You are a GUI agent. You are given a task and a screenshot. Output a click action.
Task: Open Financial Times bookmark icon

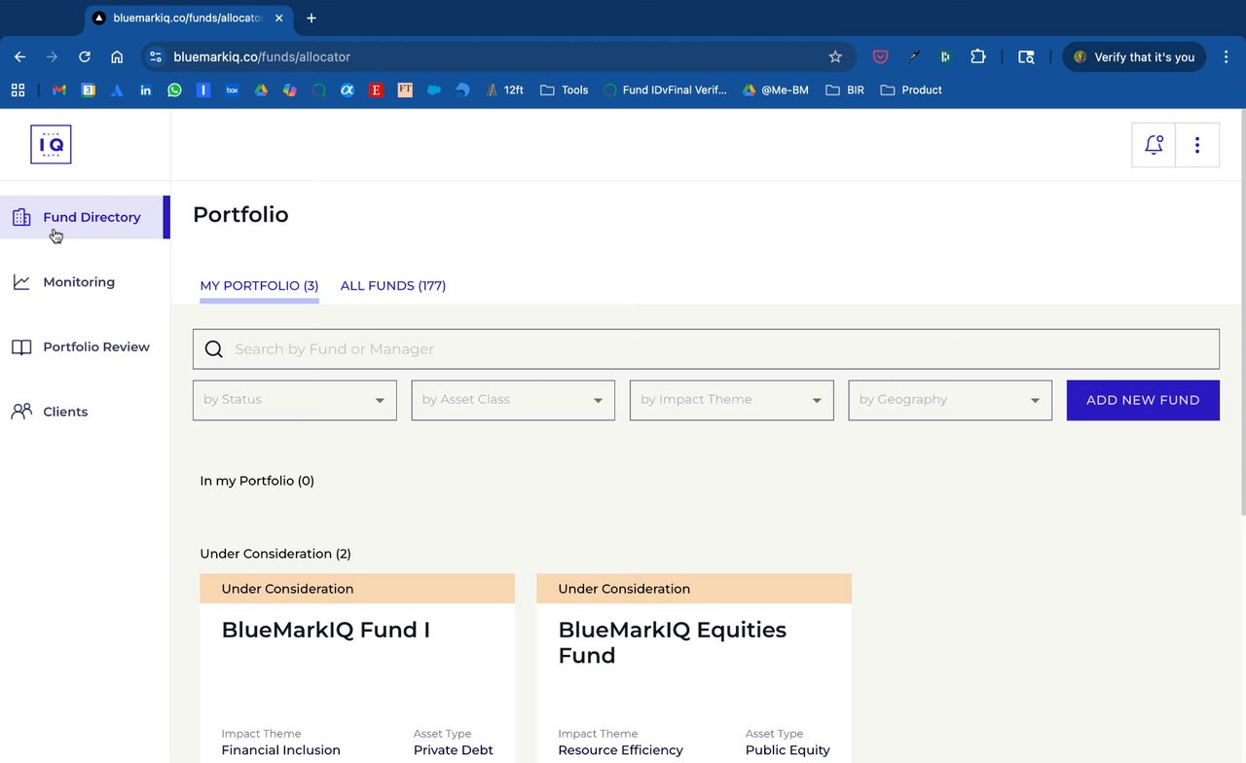click(405, 90)
